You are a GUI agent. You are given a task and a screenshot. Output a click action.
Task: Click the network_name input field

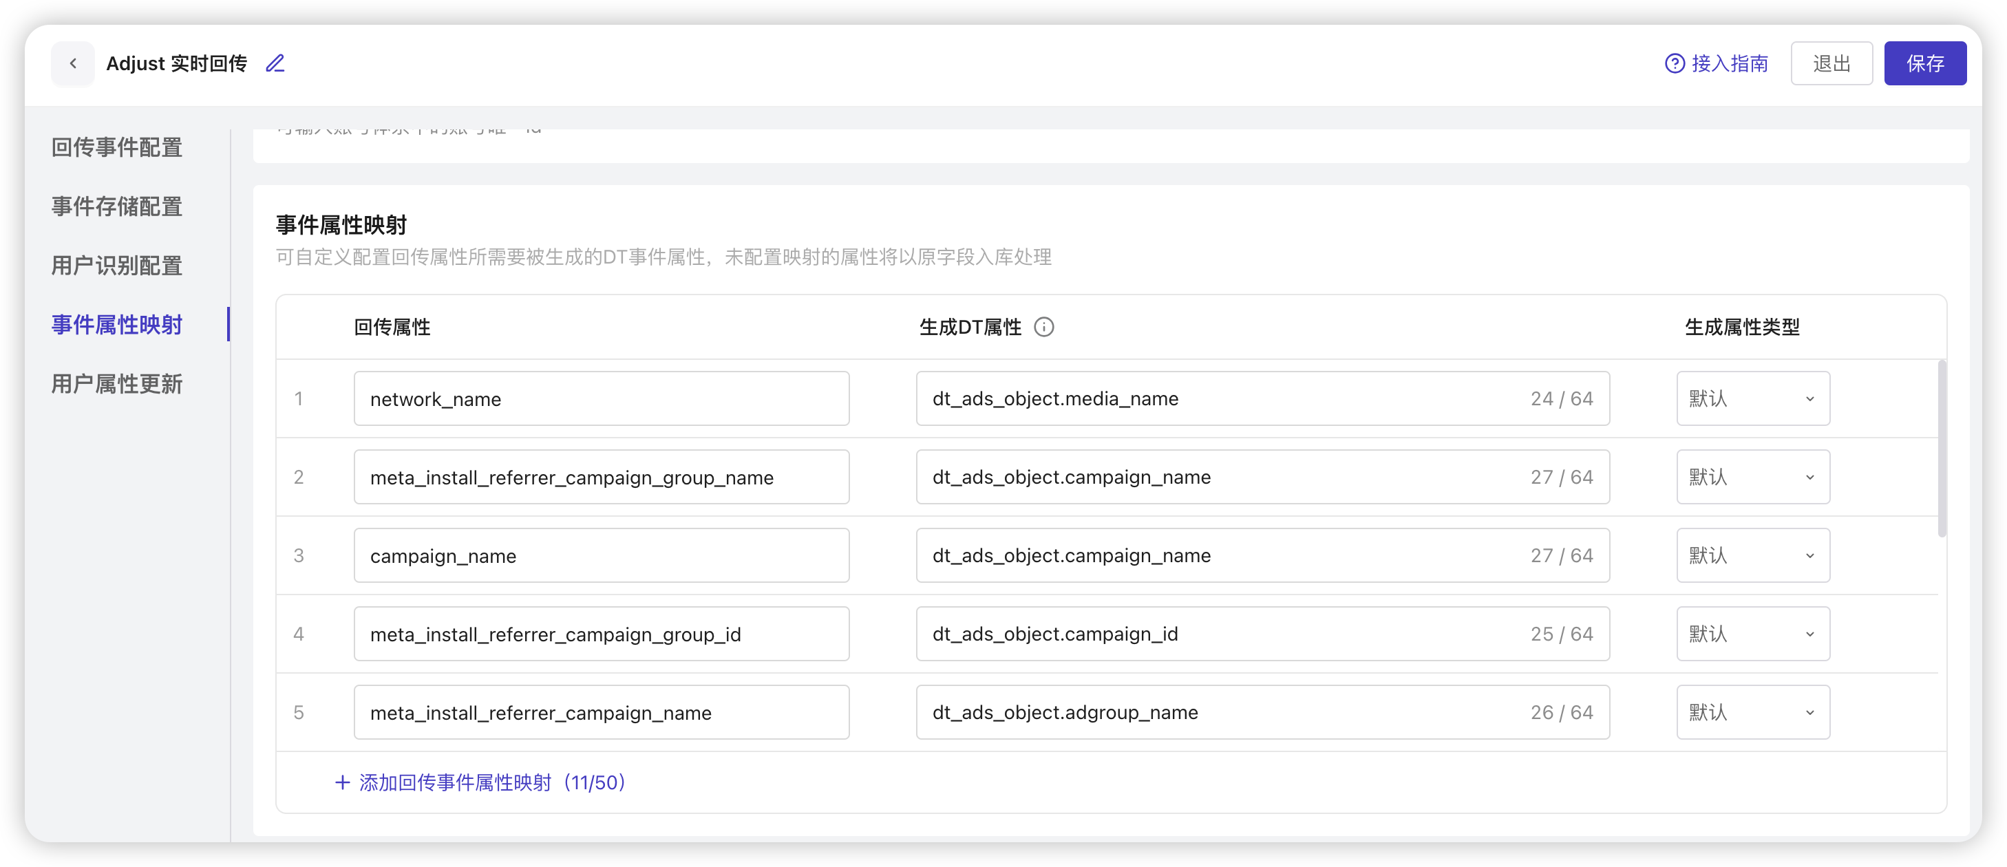[601, 398]
